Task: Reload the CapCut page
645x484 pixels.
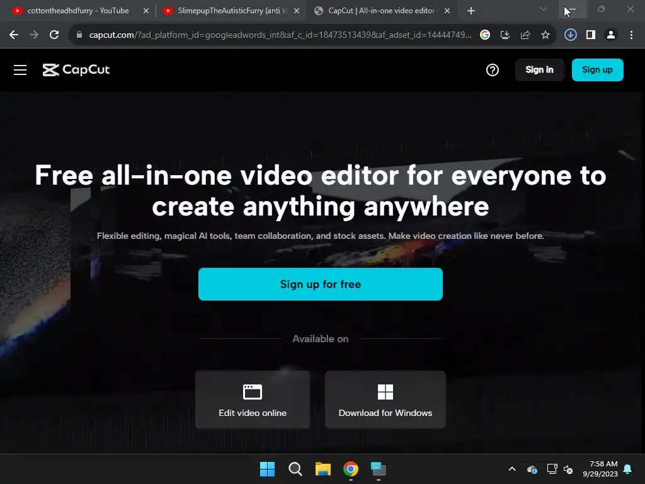Action: [54, 35]
